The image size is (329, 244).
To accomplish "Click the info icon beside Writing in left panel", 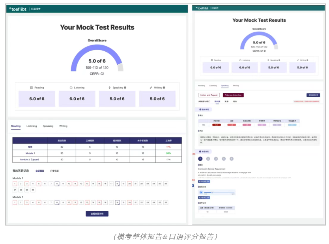I will pyautogui.click(x=164, y=88).
